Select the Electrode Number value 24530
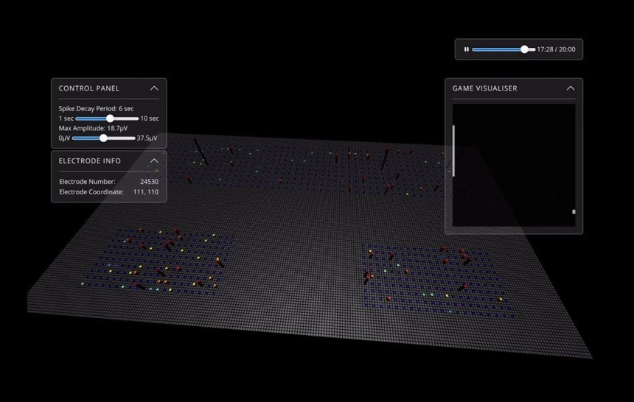 (x=149, y=181)
